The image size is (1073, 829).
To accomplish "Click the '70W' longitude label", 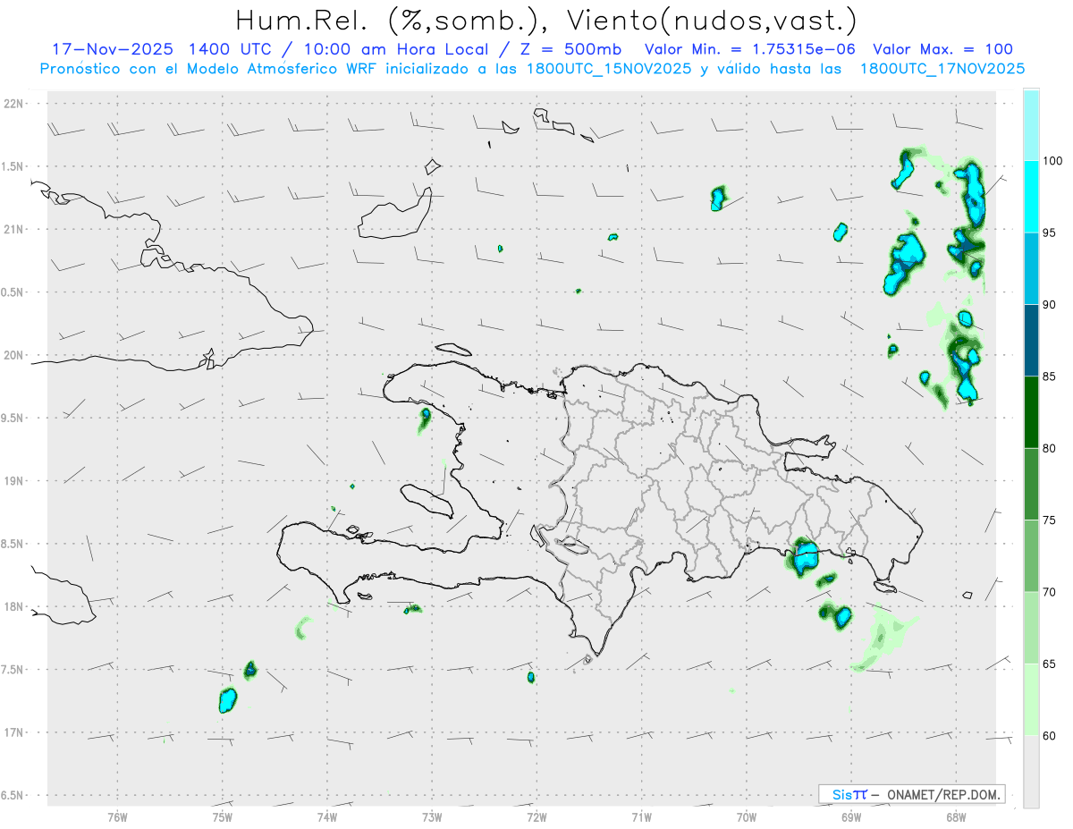I will 747,817.
